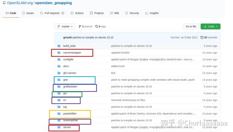The width and height of the screenshot is (233, 132).
Task: Open the Code tab
Action: 11,13
